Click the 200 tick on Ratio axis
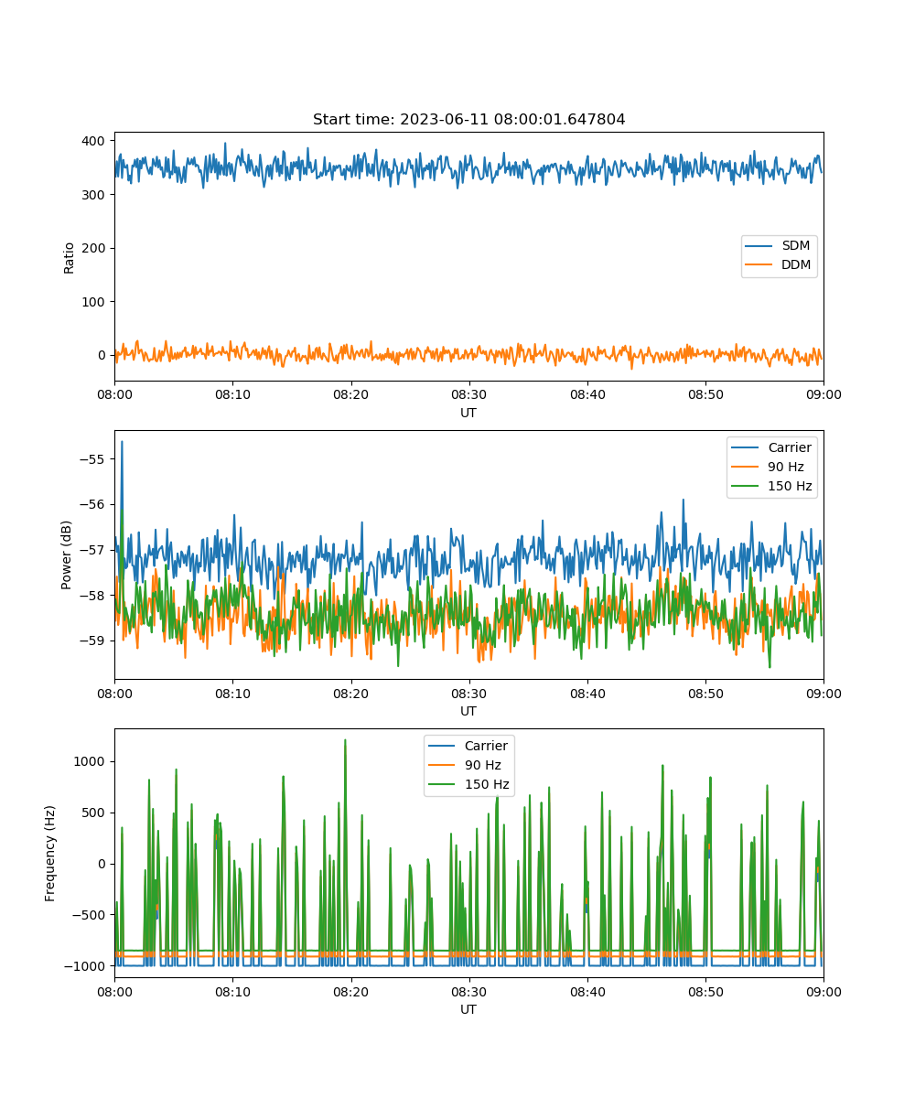This screenshot has width=915, height=1098. point(95,248)
